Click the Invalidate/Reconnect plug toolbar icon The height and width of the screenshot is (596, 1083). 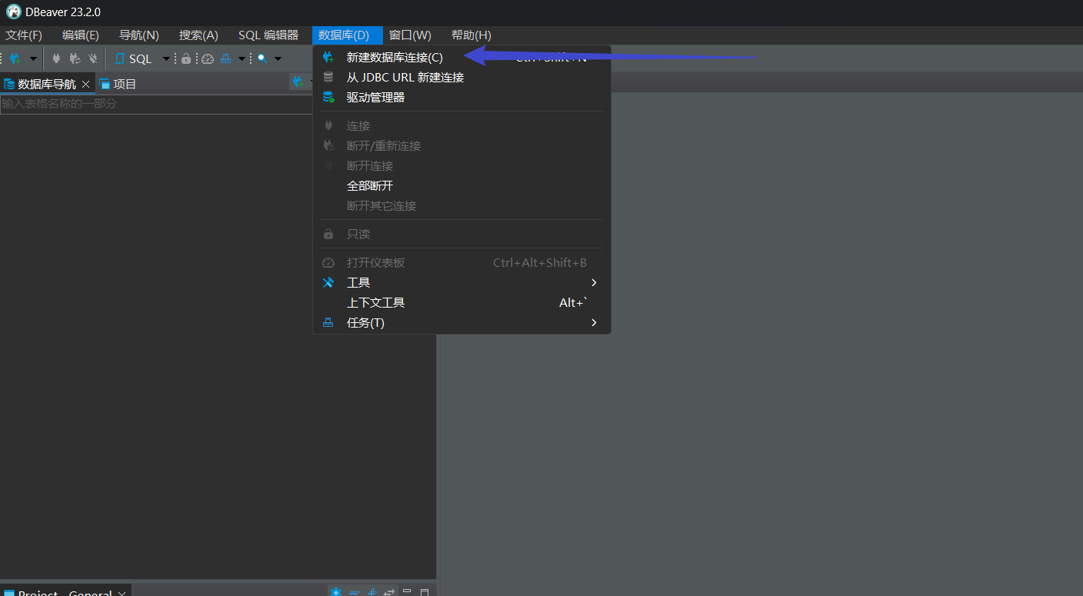coord(75,58)
